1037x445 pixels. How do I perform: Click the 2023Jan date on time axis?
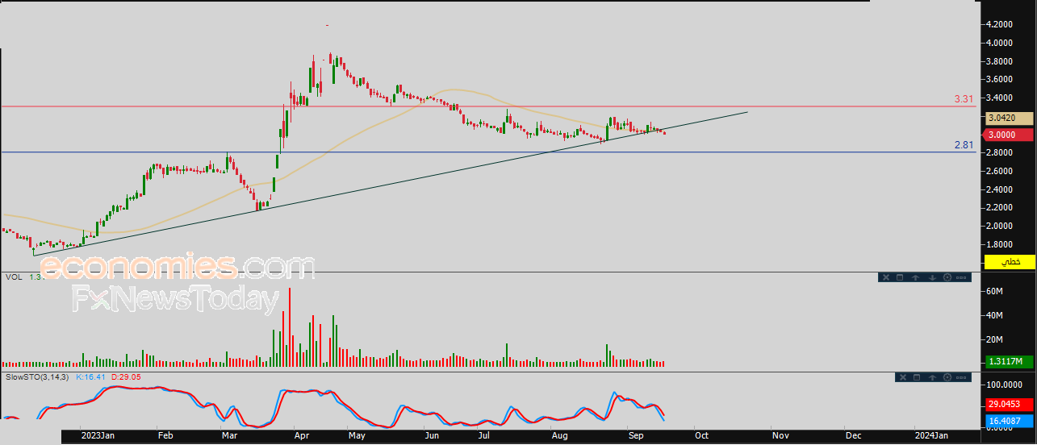[98, 435]
